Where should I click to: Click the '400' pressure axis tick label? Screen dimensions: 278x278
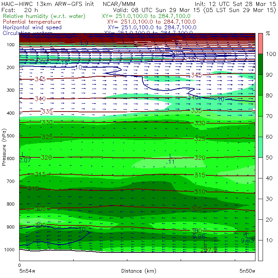pyautogui.click(x=11, y=113)
